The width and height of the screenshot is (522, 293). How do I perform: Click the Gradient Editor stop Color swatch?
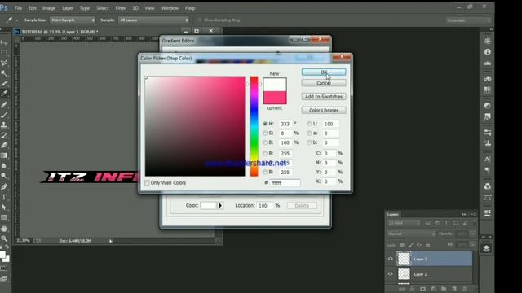click(x=209, y=206)
